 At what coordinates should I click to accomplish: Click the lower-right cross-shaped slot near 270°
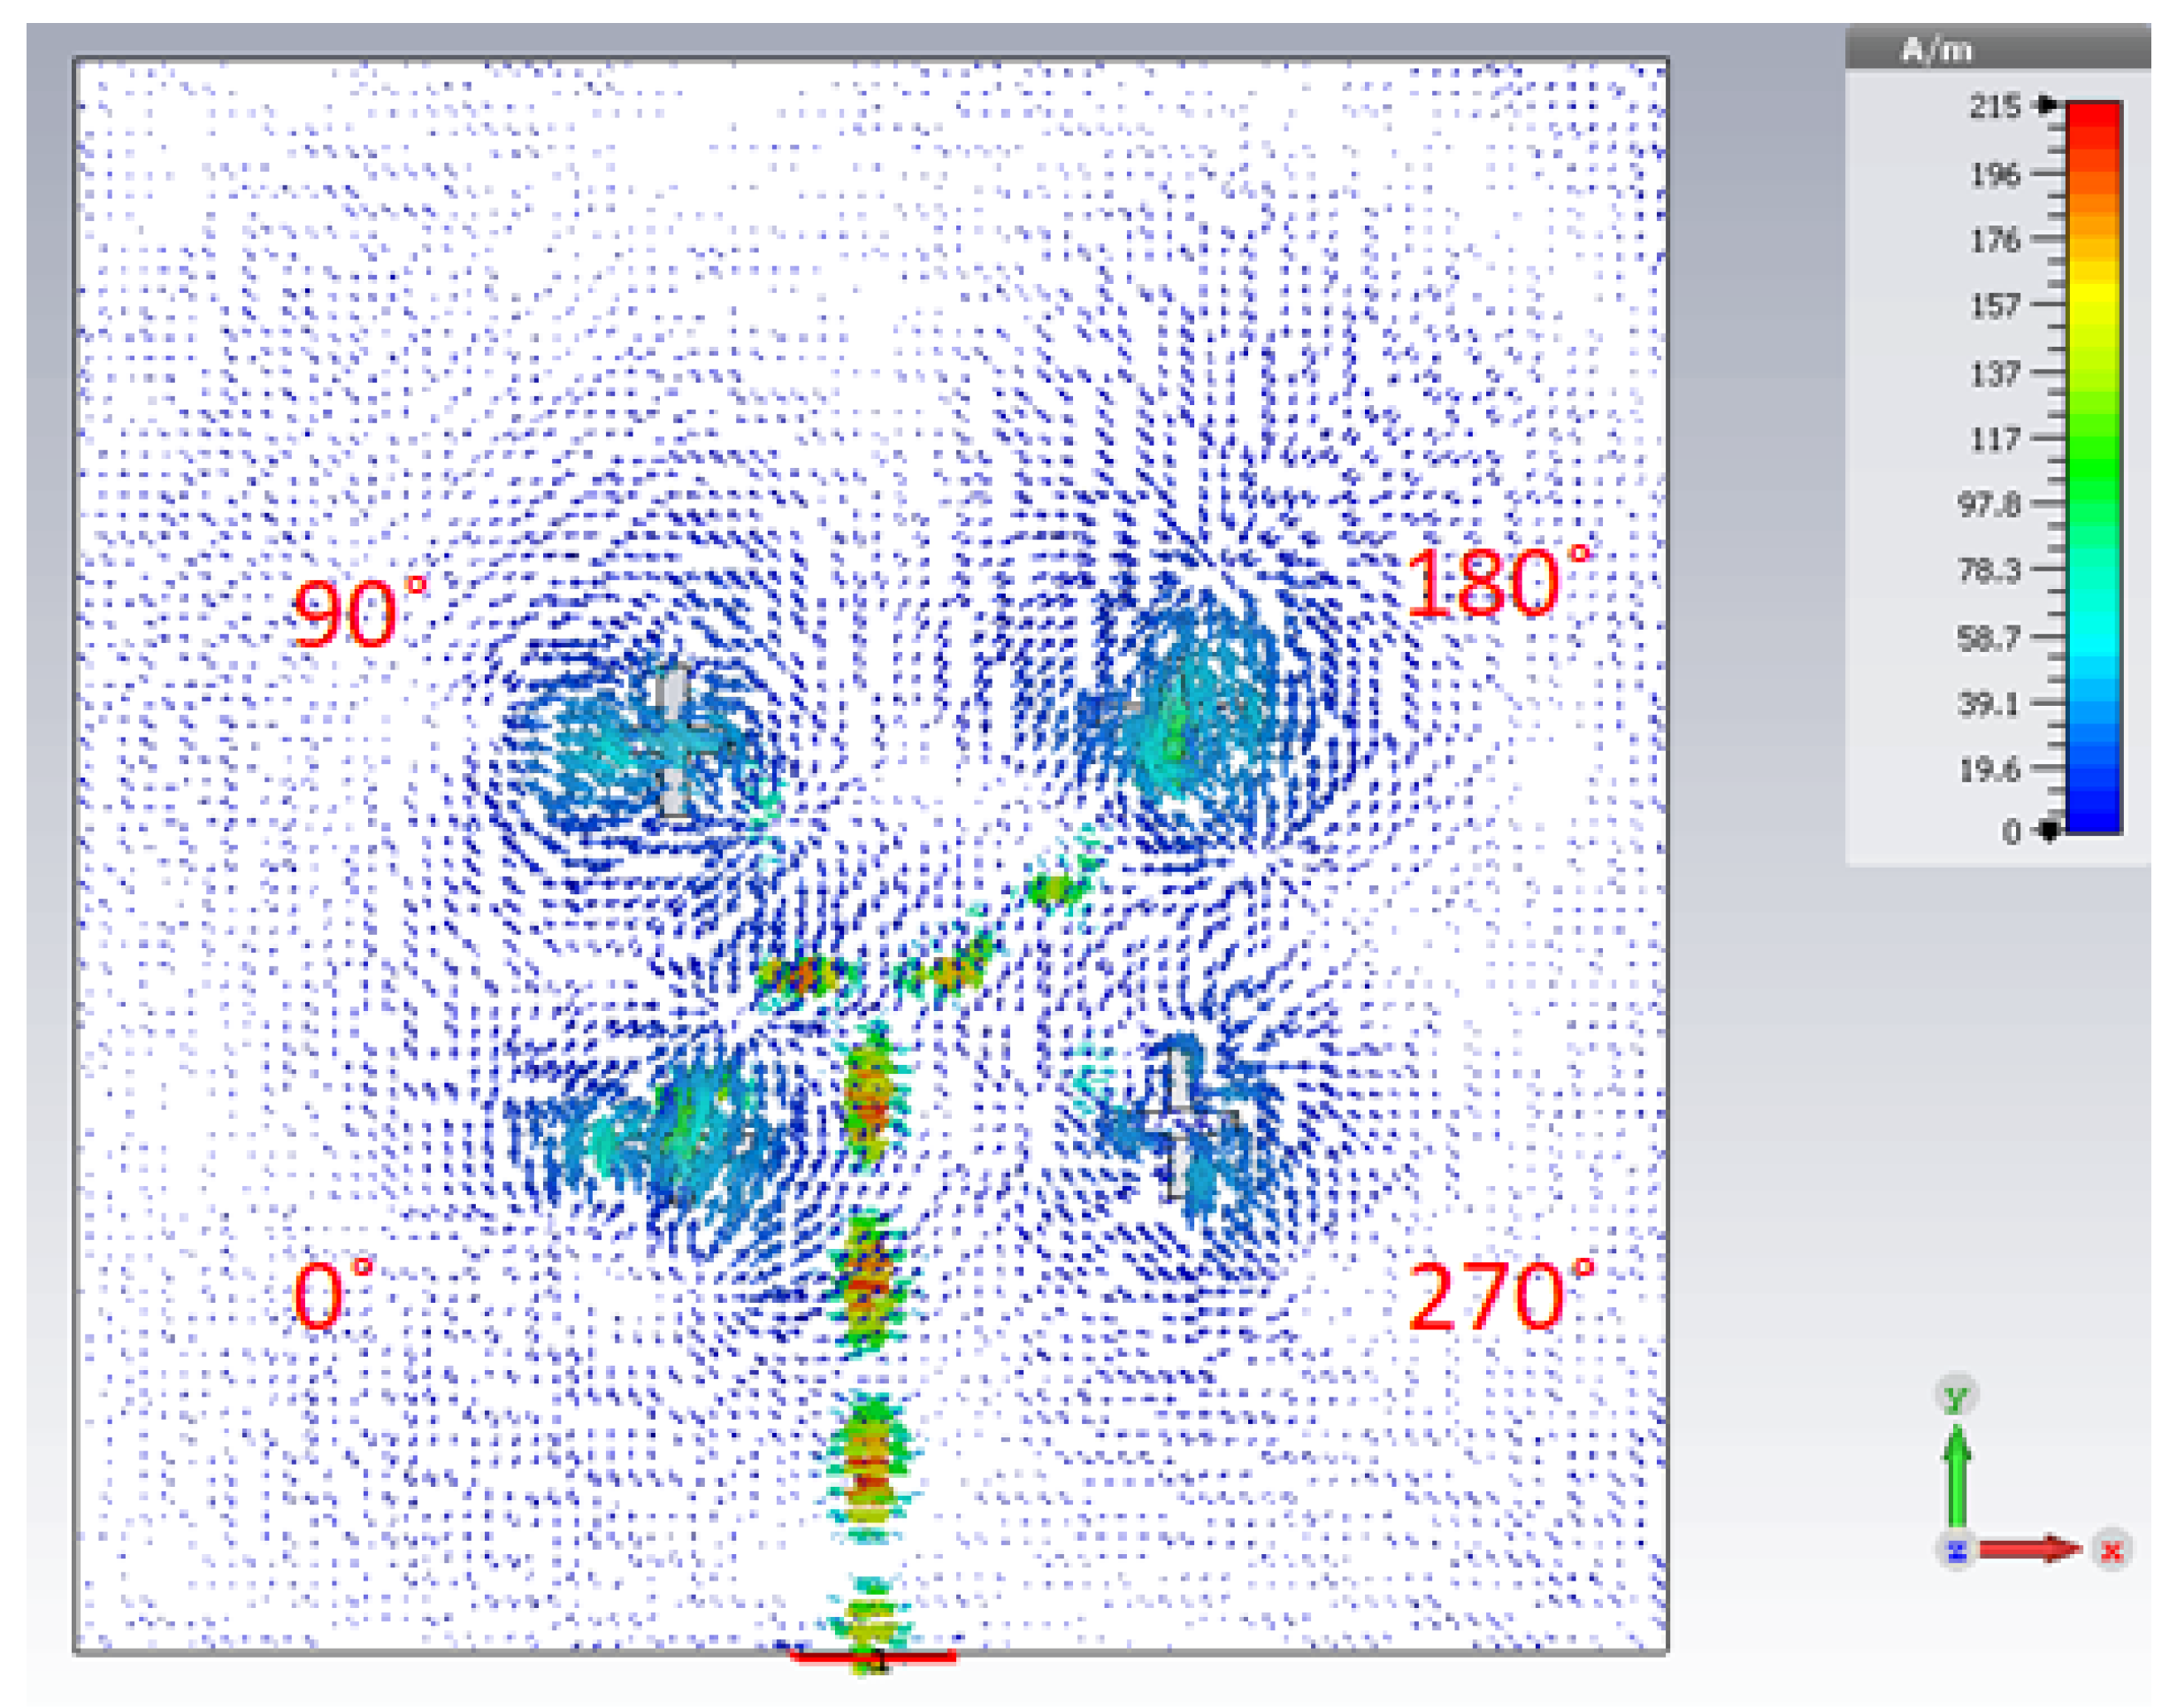(x=1181, y=1122)
